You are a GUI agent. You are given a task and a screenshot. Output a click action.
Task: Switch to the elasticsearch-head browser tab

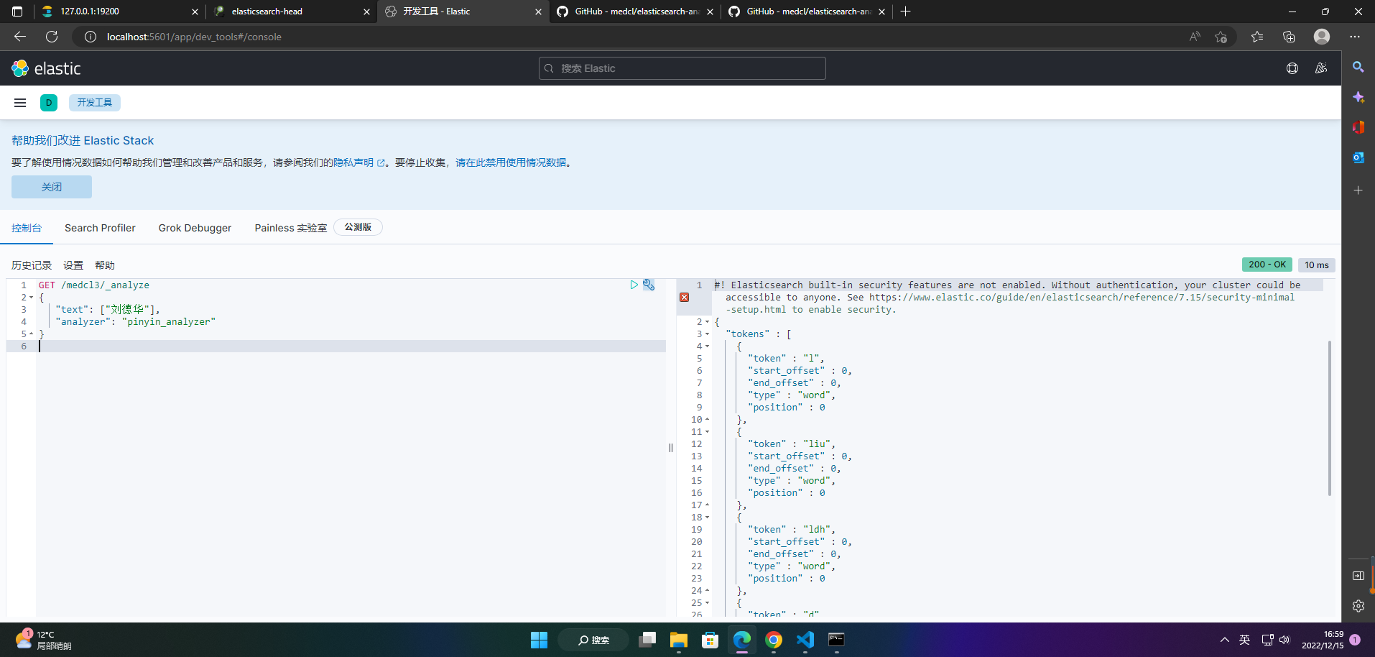291,12
